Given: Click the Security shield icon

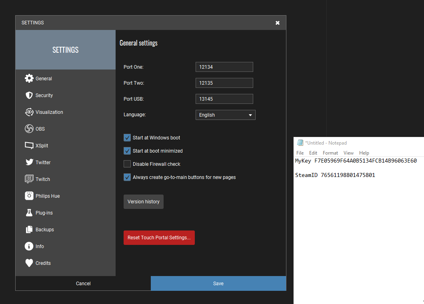Looking at the screenshot, I should pos(29,95).
